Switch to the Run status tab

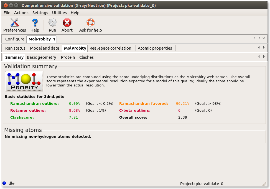click(x=15, y=48)
